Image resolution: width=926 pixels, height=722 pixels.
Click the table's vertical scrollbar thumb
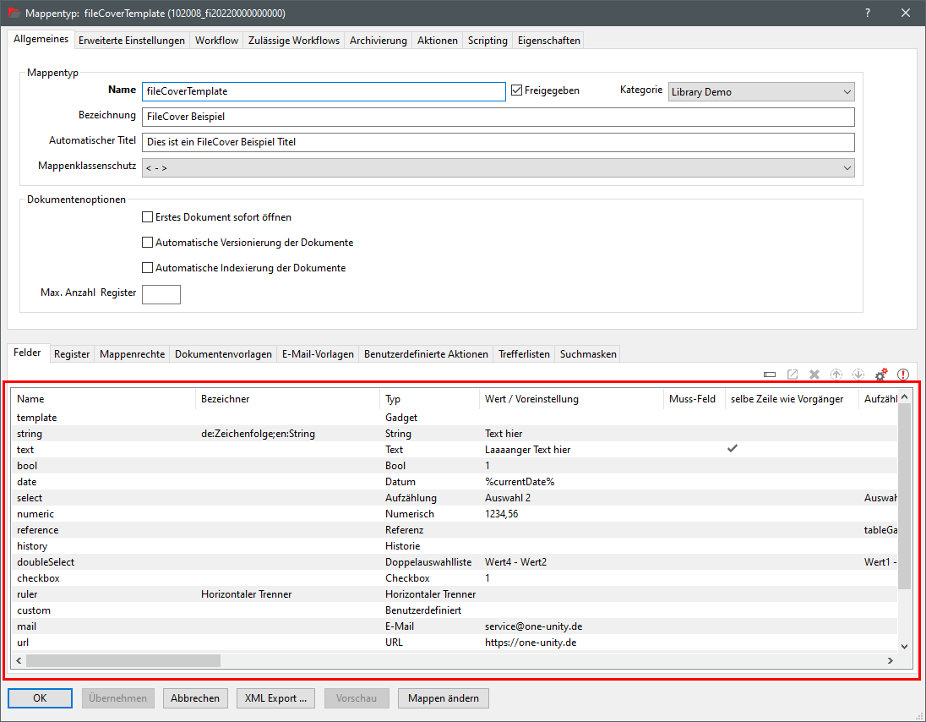[903, 495]
